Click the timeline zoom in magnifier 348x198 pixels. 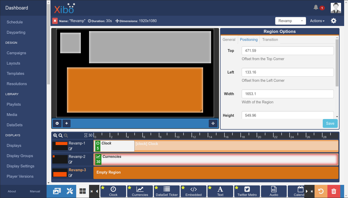pyautogui.click(x=55, y=135)
